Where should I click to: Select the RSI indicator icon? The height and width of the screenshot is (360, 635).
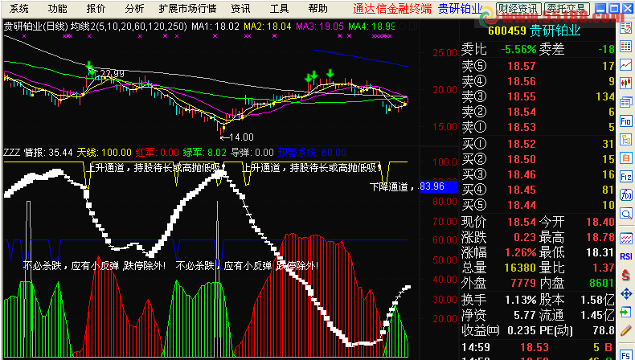(x=626, y=256)
